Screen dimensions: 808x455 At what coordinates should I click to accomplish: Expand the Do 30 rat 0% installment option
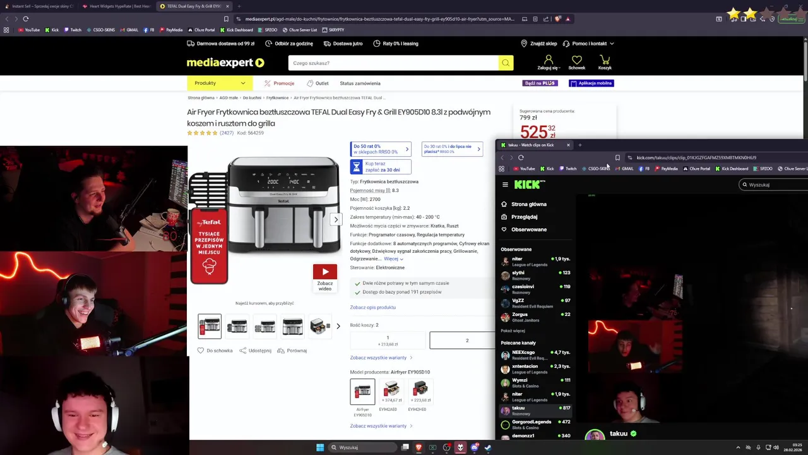coord(452,149)
